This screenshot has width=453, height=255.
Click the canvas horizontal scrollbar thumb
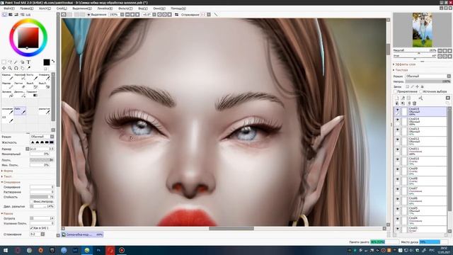tap(231, 228)
